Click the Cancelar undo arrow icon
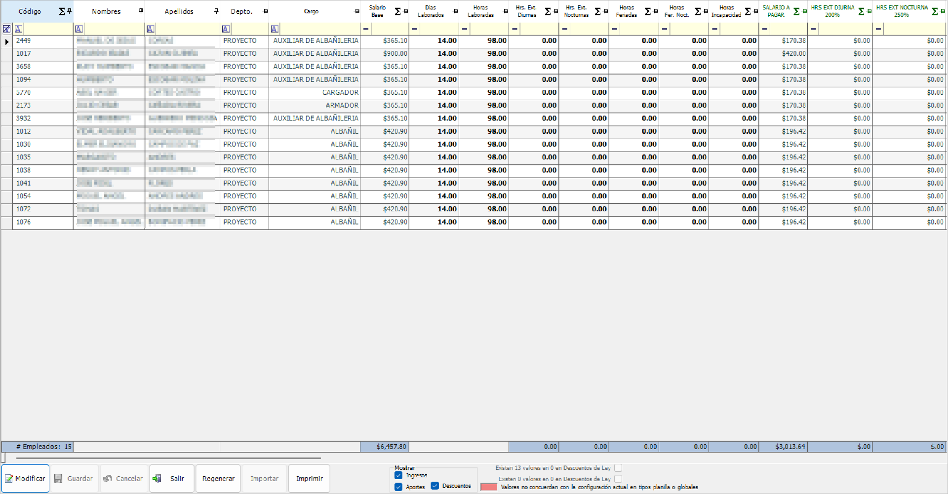 click(108, 478)
